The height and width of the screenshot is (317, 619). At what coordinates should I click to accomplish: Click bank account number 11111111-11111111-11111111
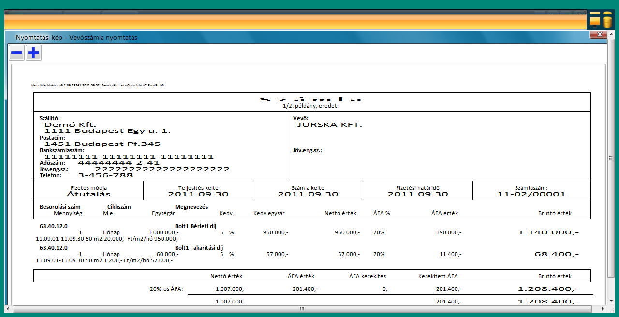point(129,157)
